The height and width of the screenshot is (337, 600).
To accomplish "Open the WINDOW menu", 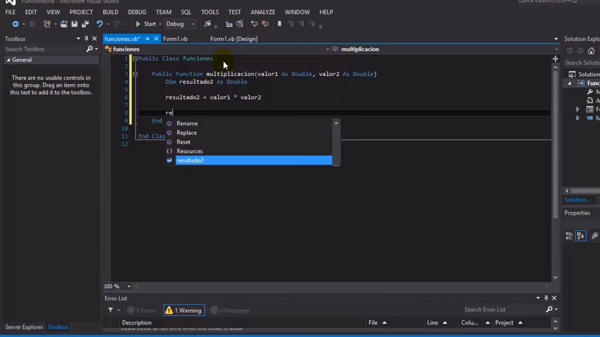I will (x=297, y=12).
